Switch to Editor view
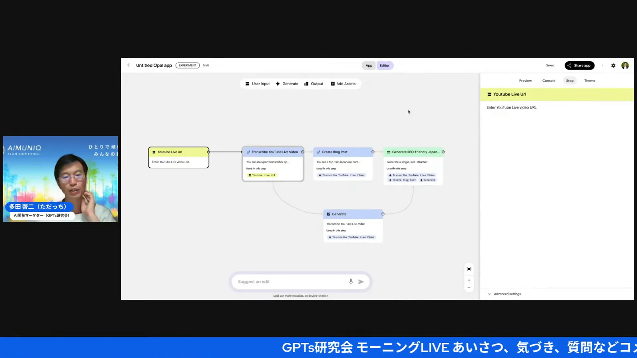Screen dimensions: 637x358 pyautogui.click(x=385, y=66)
